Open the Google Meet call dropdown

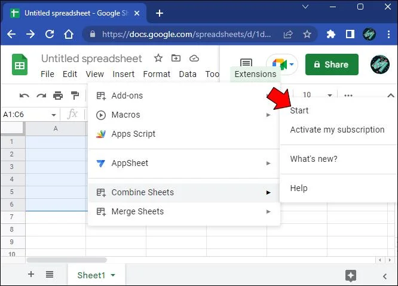292,64
